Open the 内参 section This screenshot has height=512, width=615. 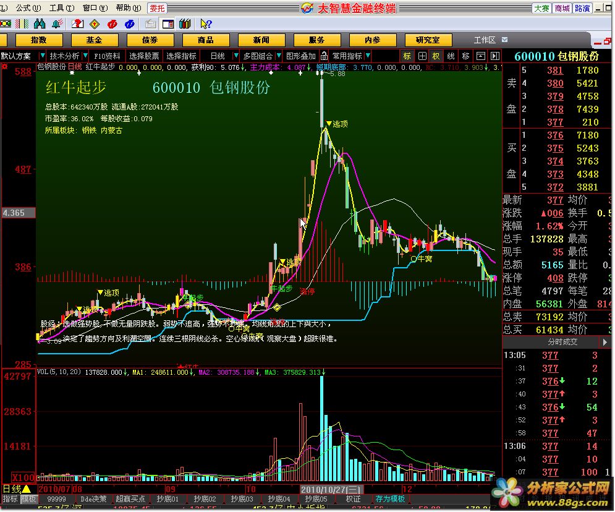pos(373,40)
